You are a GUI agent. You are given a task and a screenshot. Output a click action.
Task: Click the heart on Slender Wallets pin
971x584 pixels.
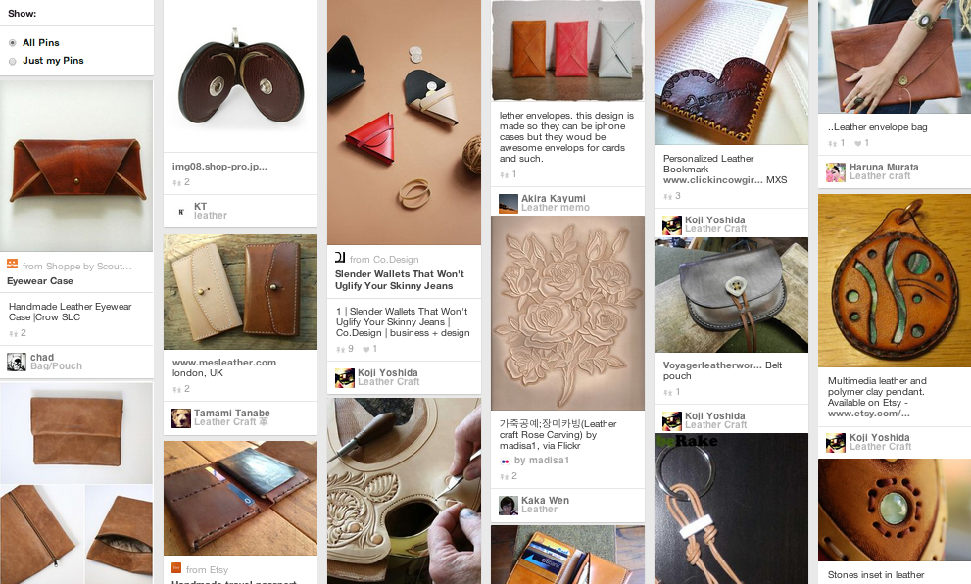pos(365,349)
